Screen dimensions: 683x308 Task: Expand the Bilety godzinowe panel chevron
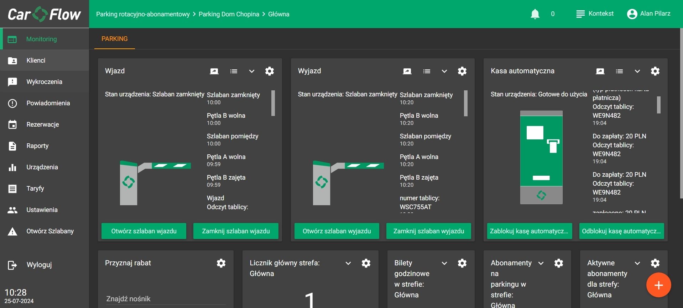point(444,263)
